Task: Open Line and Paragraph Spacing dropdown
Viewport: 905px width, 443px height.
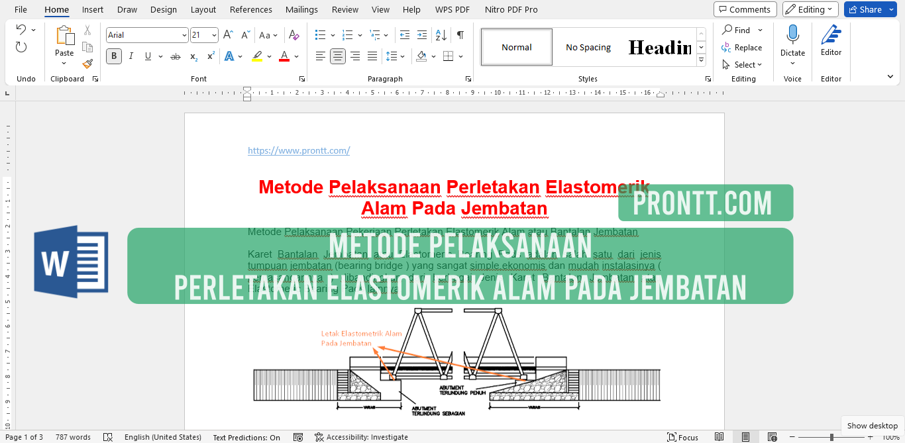Action: [x=395, y=56]
